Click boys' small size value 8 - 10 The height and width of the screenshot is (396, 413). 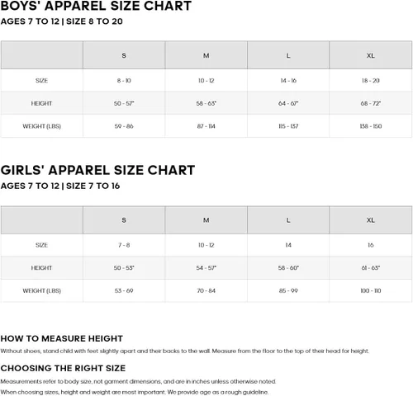[x=124, y=81]
